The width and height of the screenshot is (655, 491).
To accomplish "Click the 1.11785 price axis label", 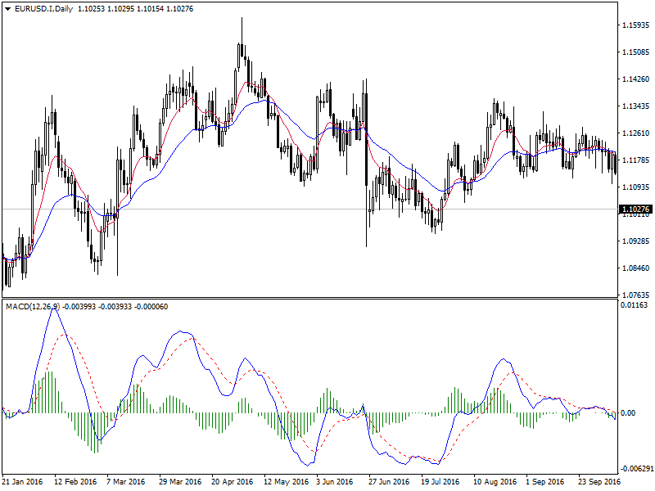I will pos(636,160).
